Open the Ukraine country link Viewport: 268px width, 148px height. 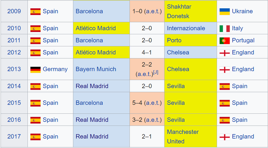pos(242,11)
